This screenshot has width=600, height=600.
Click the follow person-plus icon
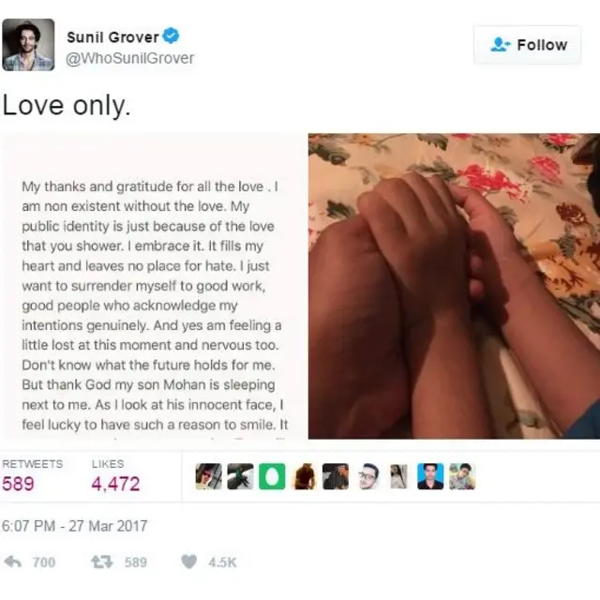500,44
